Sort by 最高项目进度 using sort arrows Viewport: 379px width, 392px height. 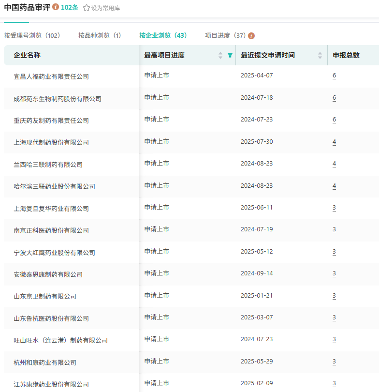pos(220,55)
